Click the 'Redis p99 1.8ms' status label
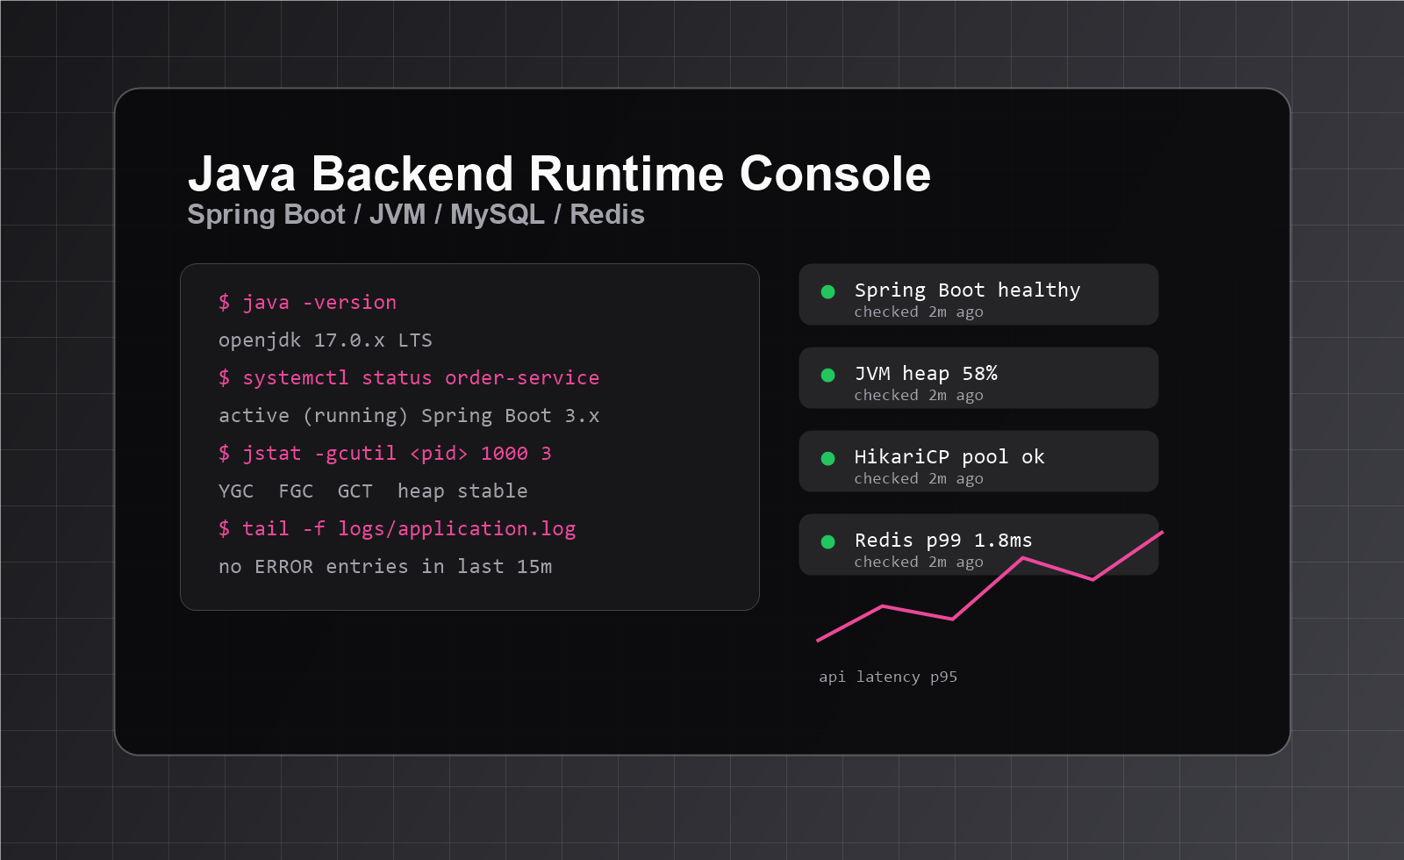Viewport: 1404px width, 860px height. point(943,541)
